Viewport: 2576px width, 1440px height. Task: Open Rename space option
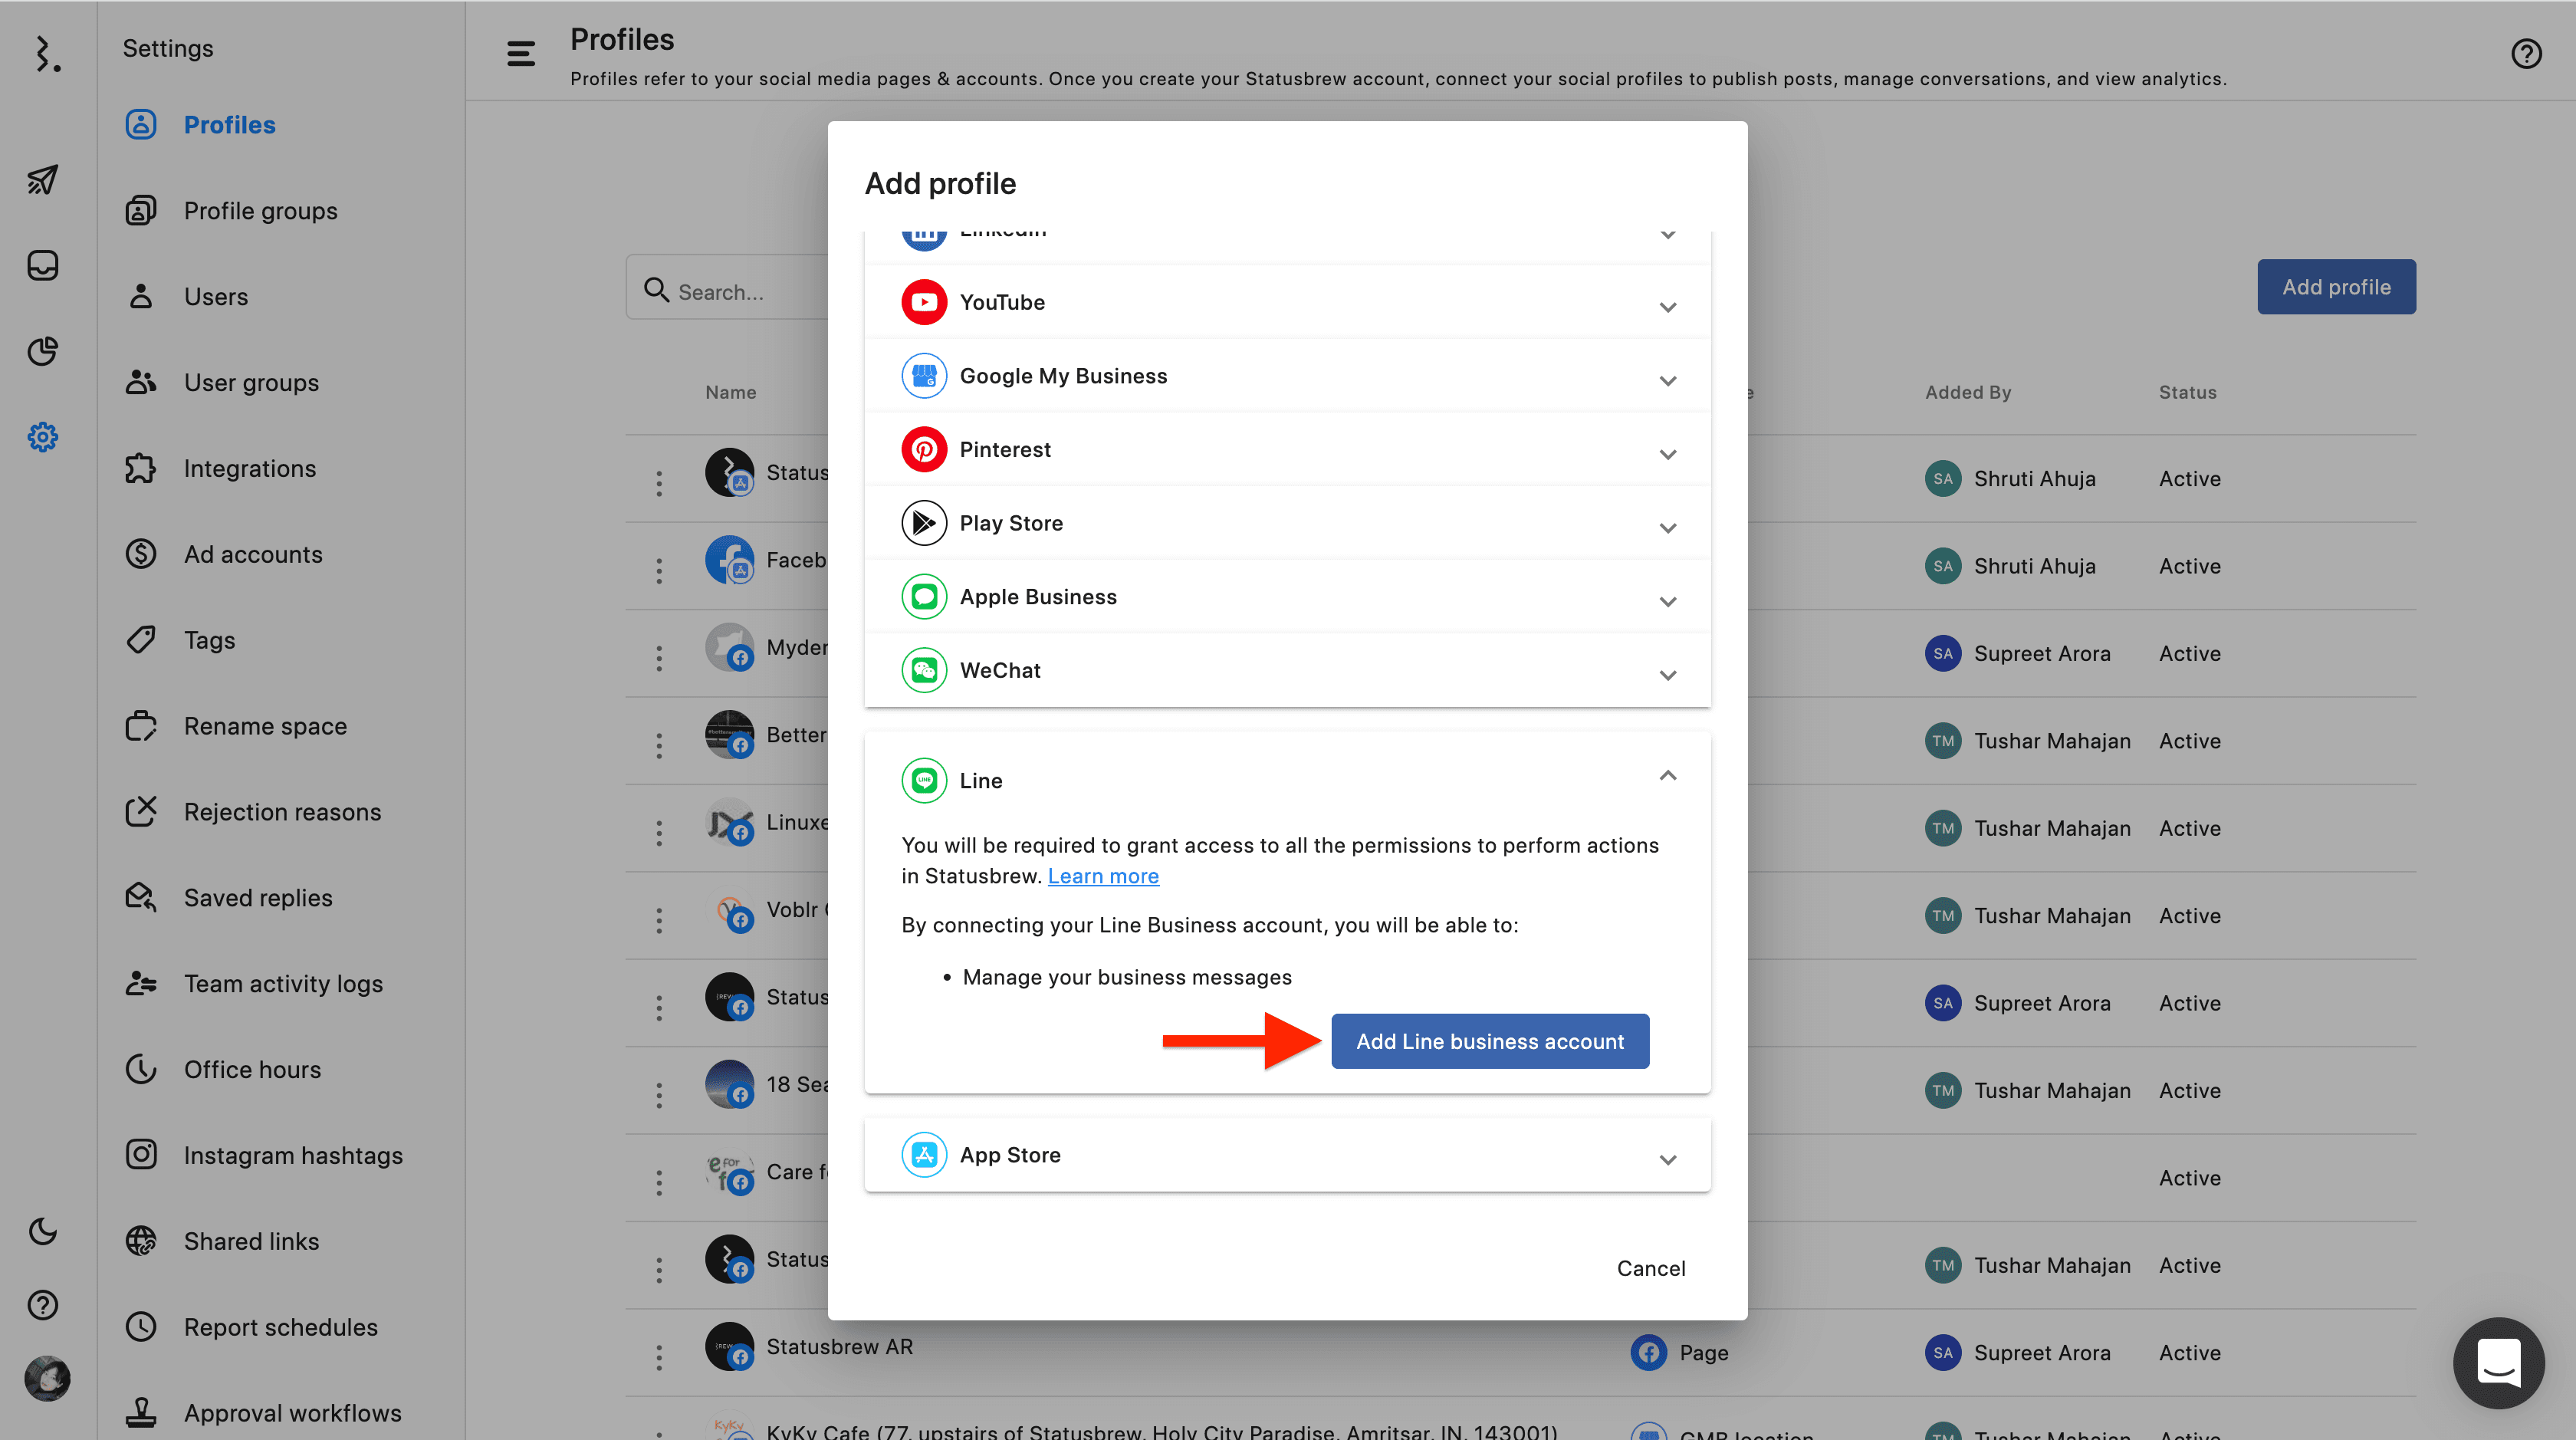(236, 726)
